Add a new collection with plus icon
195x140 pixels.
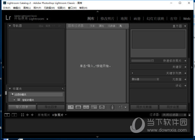click(63, 89)
